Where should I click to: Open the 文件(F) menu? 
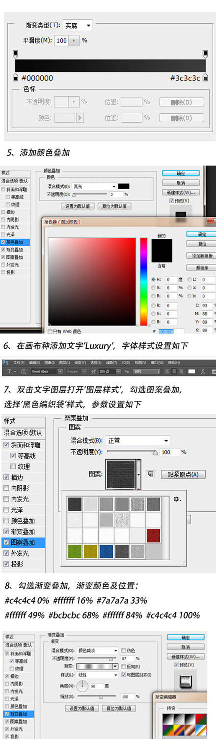tap(19, 363)
